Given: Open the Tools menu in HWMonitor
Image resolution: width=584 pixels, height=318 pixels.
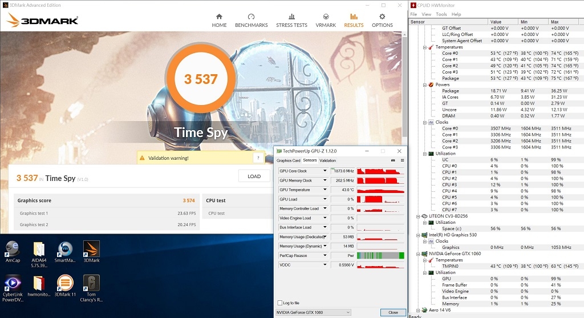Looking at the screenshot, I should tap(441, 14).
